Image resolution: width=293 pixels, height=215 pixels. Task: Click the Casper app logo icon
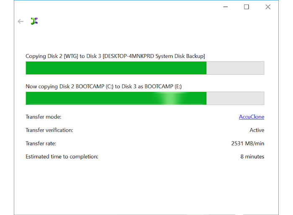(x=34, y=21)
